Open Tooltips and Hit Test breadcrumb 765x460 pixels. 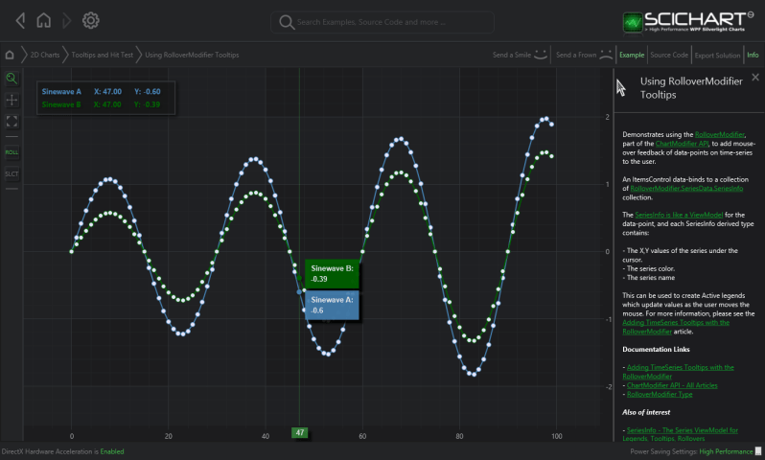102,55
